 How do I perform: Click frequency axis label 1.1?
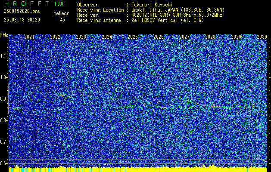(3, 56)
